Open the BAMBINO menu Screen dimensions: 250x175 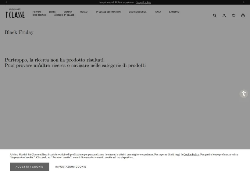174,12
